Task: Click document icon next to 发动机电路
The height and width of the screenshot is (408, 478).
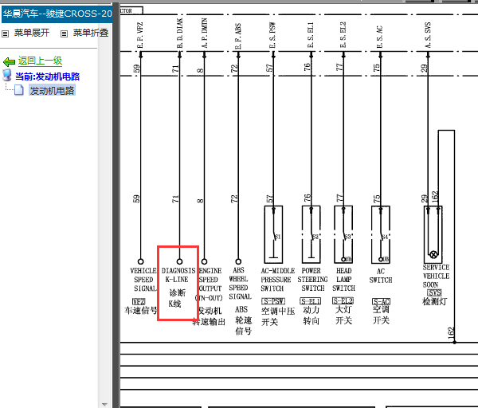Action: [x=18, y=90]
